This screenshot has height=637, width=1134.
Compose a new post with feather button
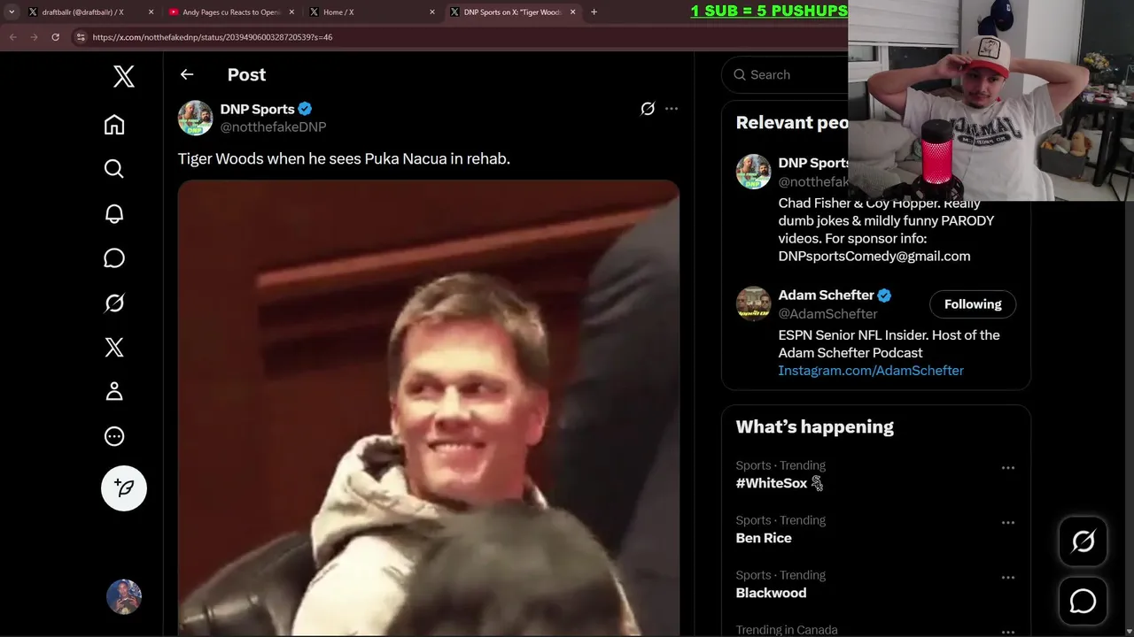pyautogui.click(x=124, y=488)
